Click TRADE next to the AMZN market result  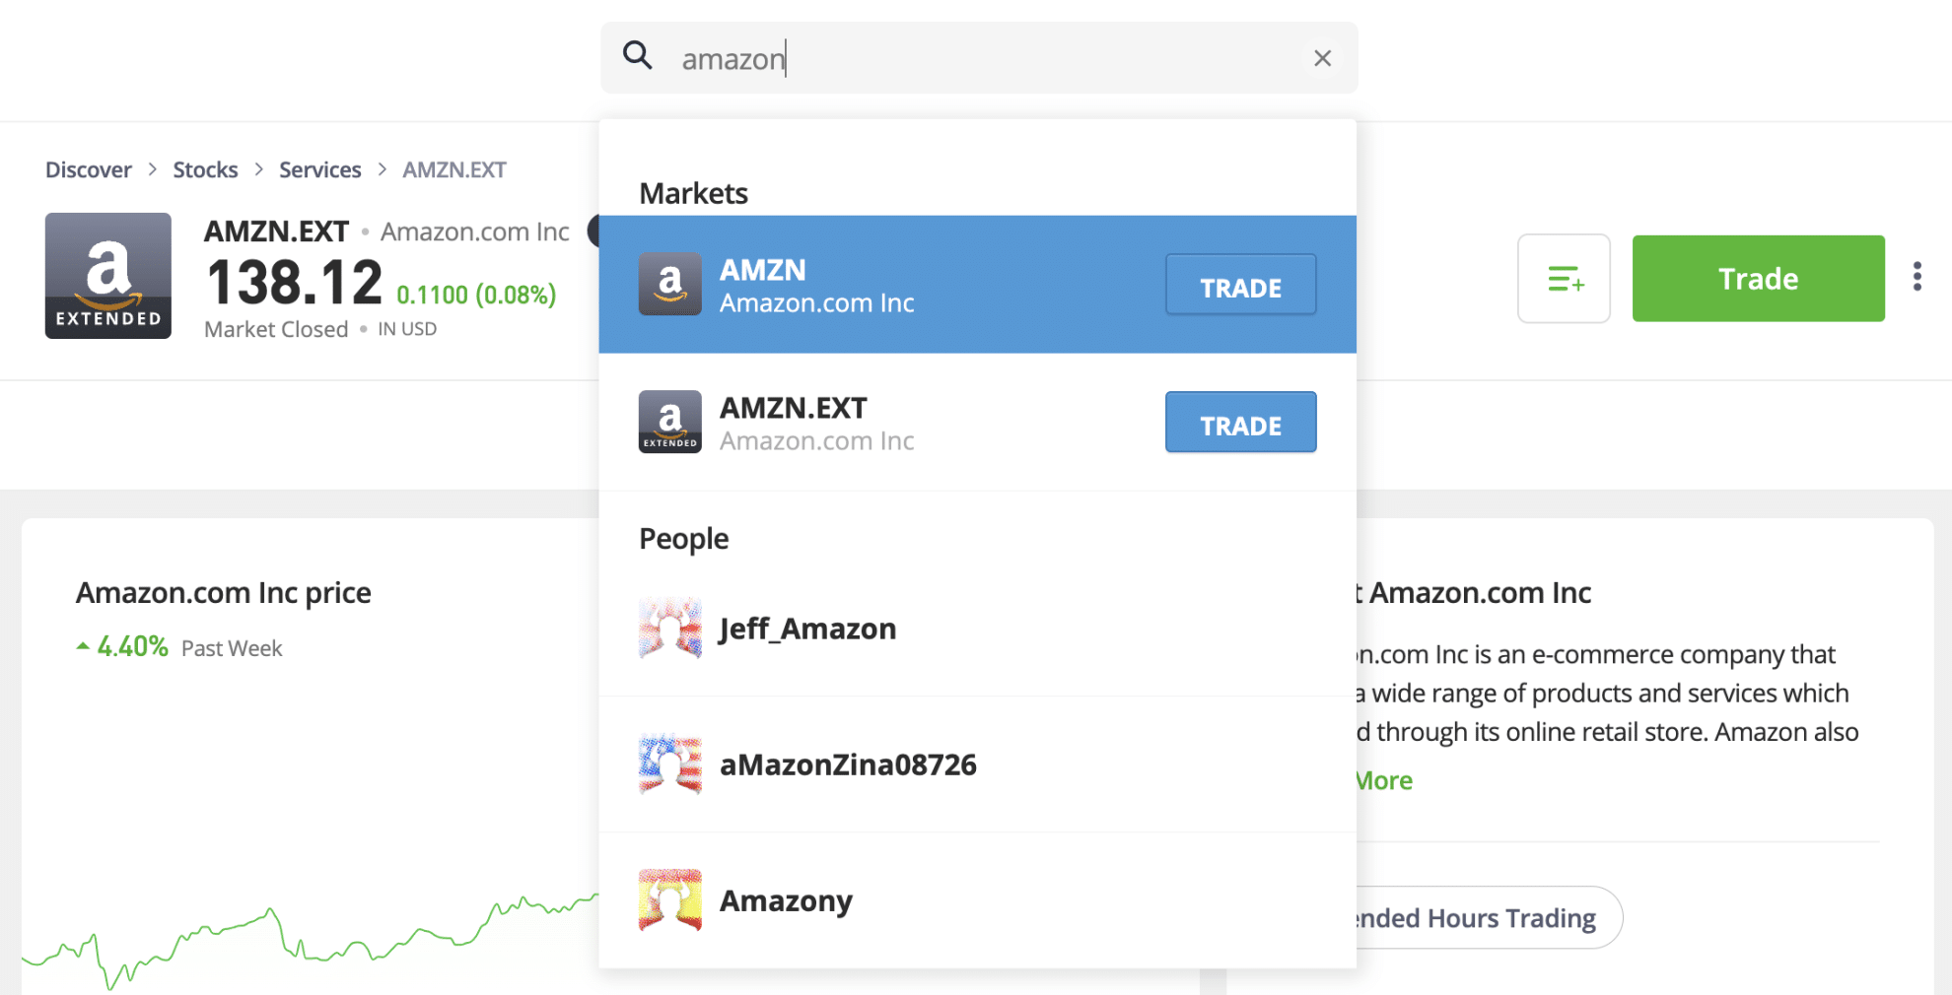click(1240, 286)
